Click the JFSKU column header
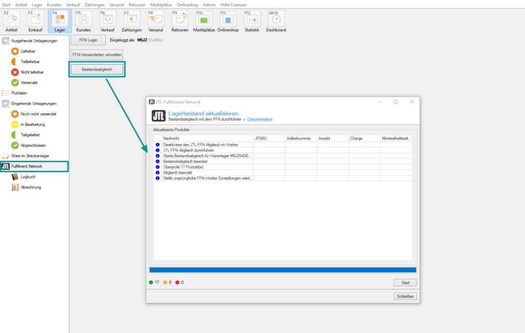Image resolution: width=525 pixels, height=333 pixels. point(269,138)
